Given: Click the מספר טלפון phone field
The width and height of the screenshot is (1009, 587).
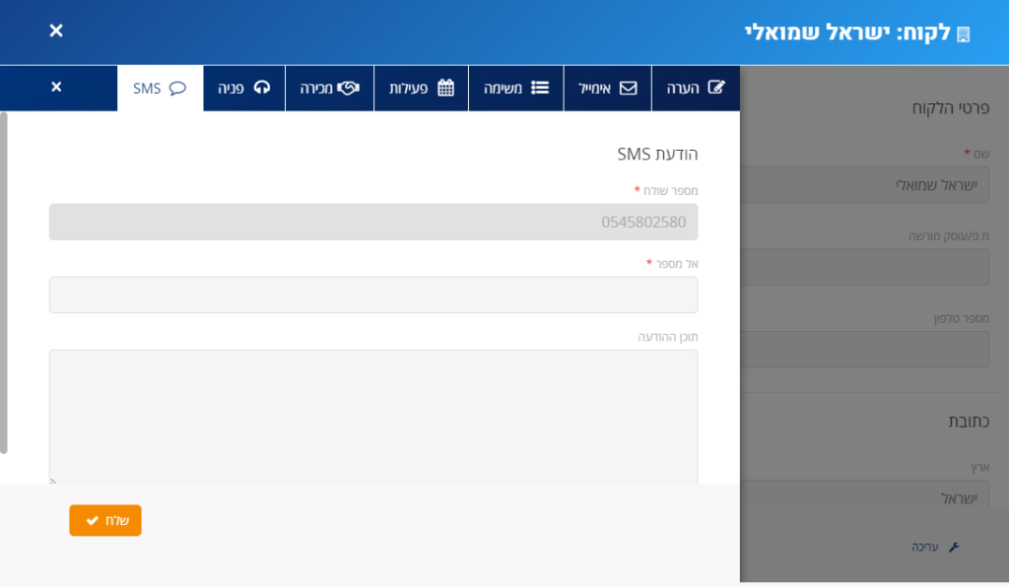Looking at the screenshot, I should point(865,349).
